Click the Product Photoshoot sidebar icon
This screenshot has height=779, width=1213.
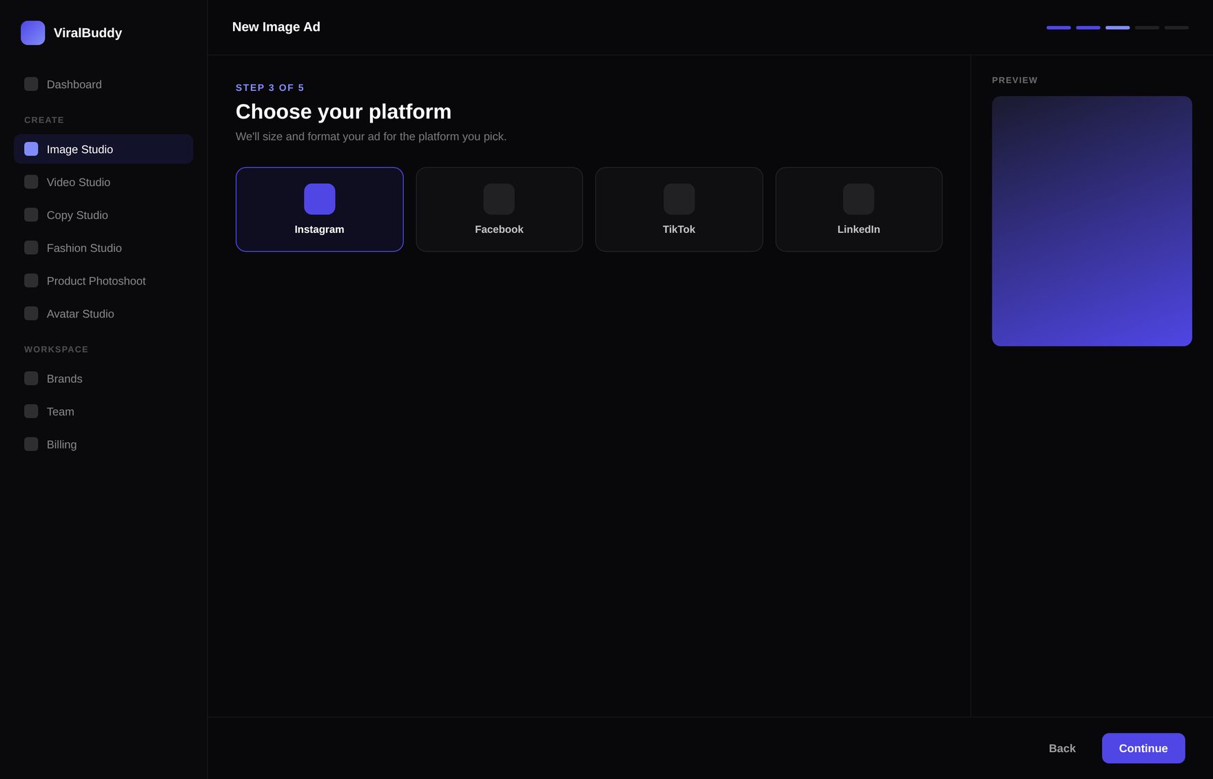(31, 280)
